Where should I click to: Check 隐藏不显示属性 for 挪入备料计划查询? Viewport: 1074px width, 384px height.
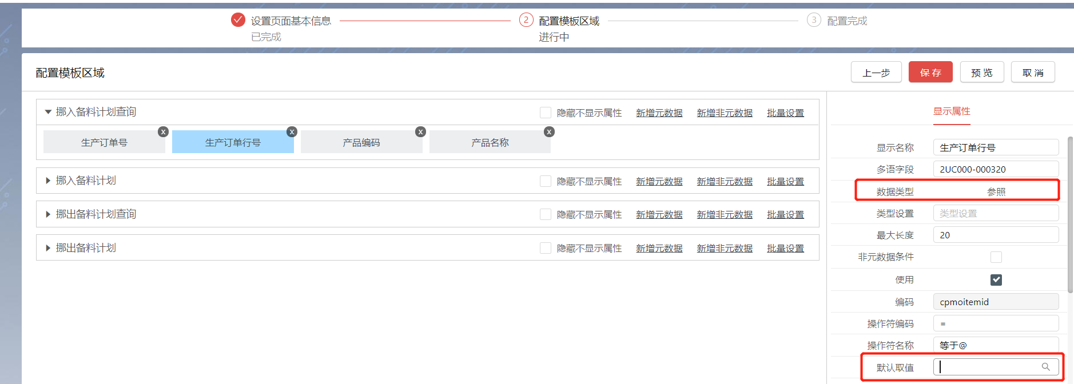click(546, 113)
